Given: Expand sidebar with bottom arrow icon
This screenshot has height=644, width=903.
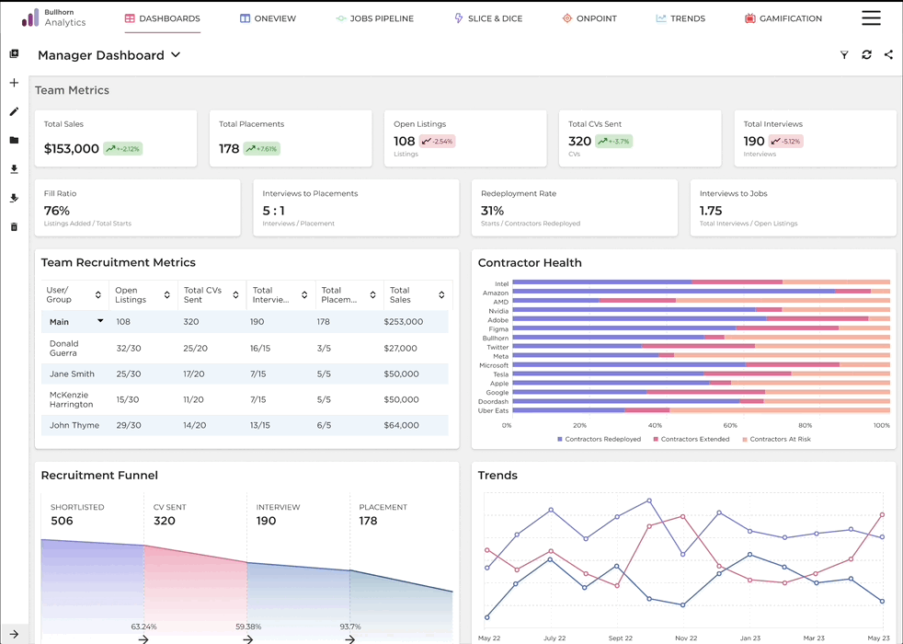Looking at the screenshot, I should [15, 634].
